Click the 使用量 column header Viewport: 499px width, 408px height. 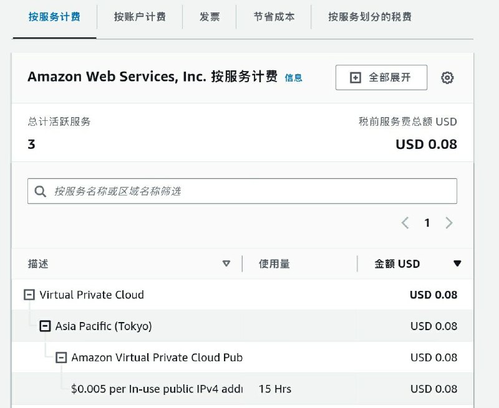(x=274, y=263)
